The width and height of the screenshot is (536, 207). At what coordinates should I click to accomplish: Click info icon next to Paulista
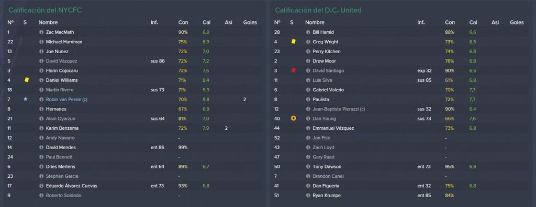(308, 100)
